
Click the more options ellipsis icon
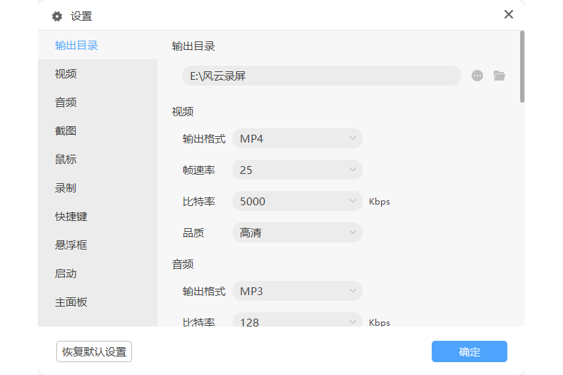tap(477, 76)
